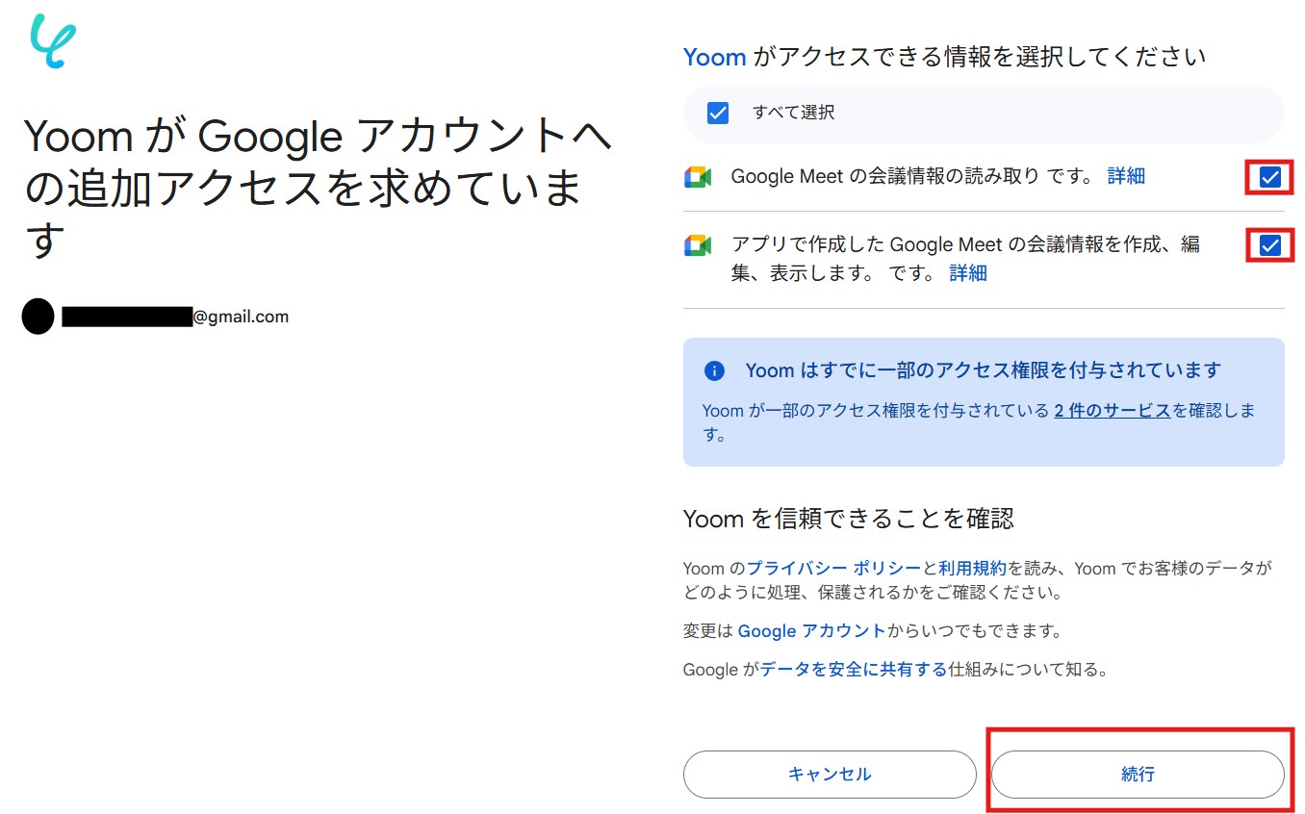Image resolution: width=1305 pixels, height=814 pixels.
Task: Click the Yoom logo icon
Action: coord(53,41)
